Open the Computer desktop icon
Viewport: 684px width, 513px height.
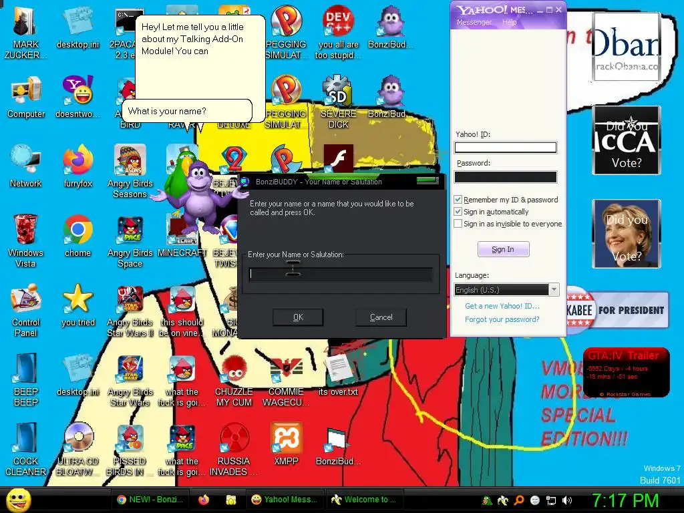tap(26, 98)
